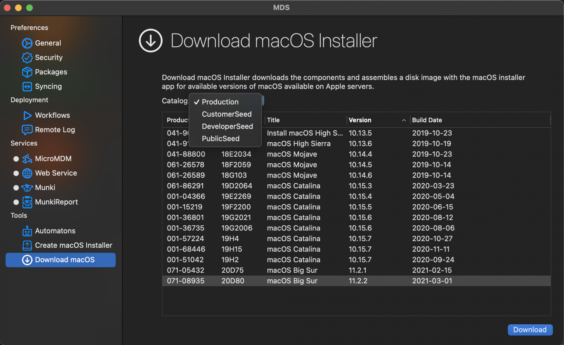Image resolution: width=564 pixels, height=345 pixels.
Task: Select product 061-86291 Catalina row
Action: (356, 186)
